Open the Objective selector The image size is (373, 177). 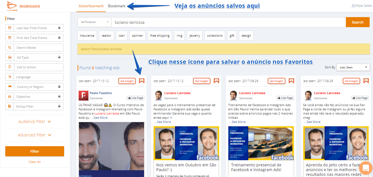click(x=39, y=97)
